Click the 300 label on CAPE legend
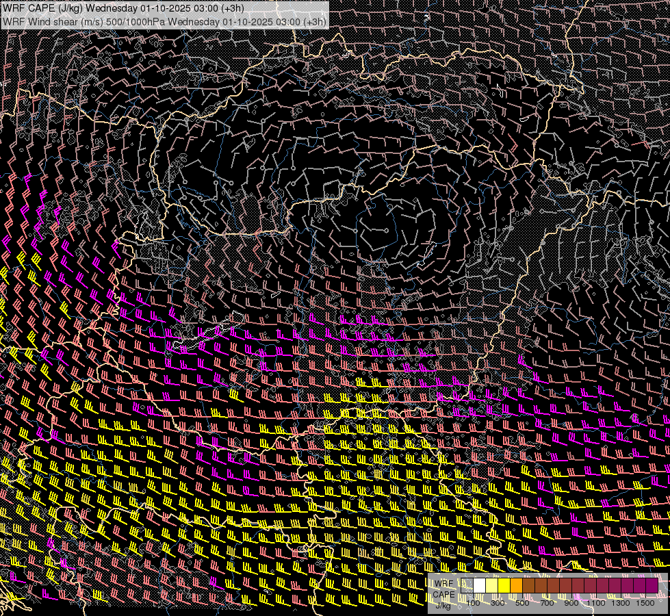The image size is (670, 616). click(498, 603)
